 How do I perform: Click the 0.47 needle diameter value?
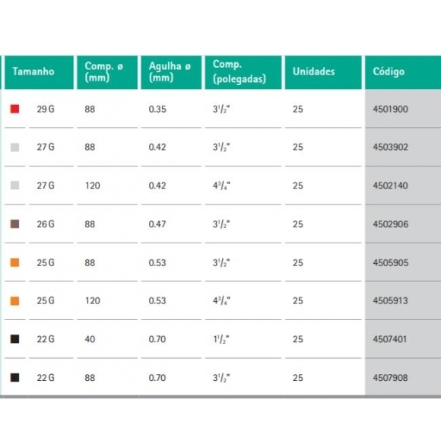157,224
